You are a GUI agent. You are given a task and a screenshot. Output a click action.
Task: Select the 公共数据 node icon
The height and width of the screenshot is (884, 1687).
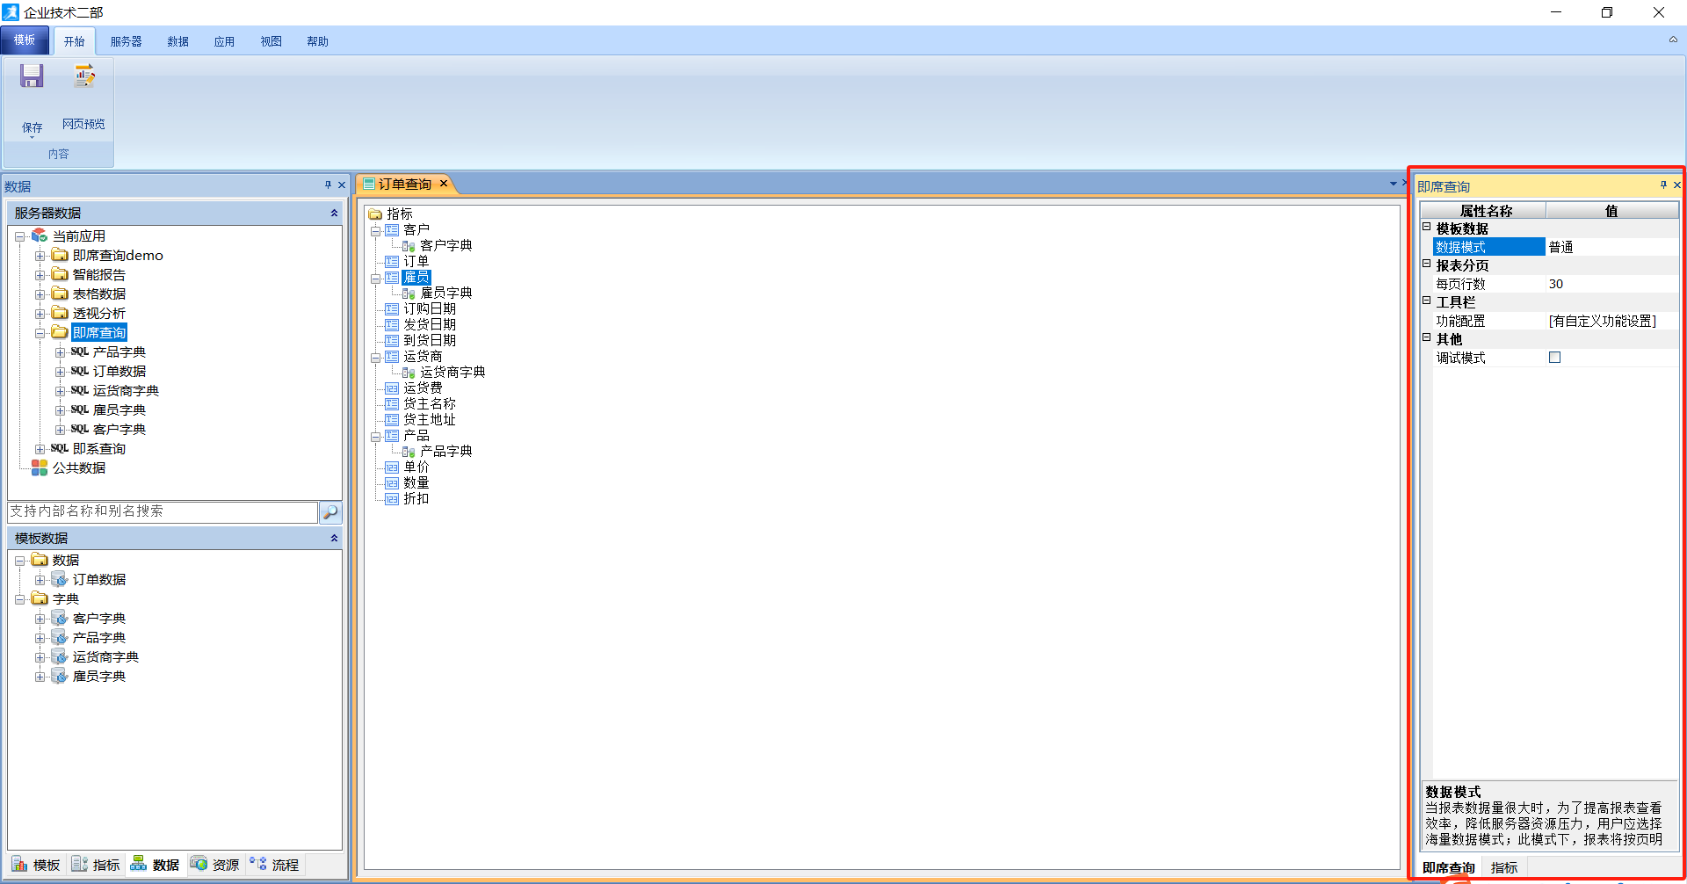tap(40, 468)
